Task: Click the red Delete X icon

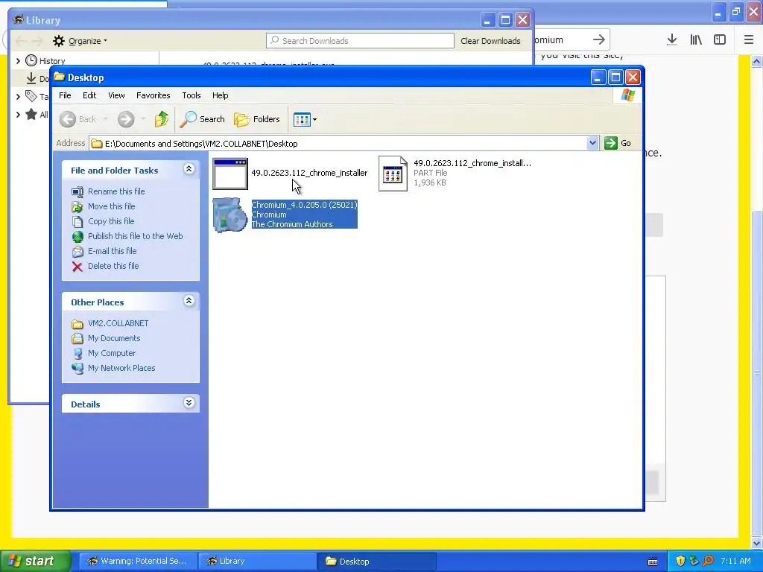Action: 77,267
